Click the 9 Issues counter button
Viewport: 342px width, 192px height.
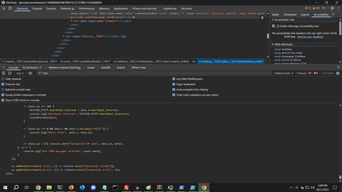click(307, 73)
